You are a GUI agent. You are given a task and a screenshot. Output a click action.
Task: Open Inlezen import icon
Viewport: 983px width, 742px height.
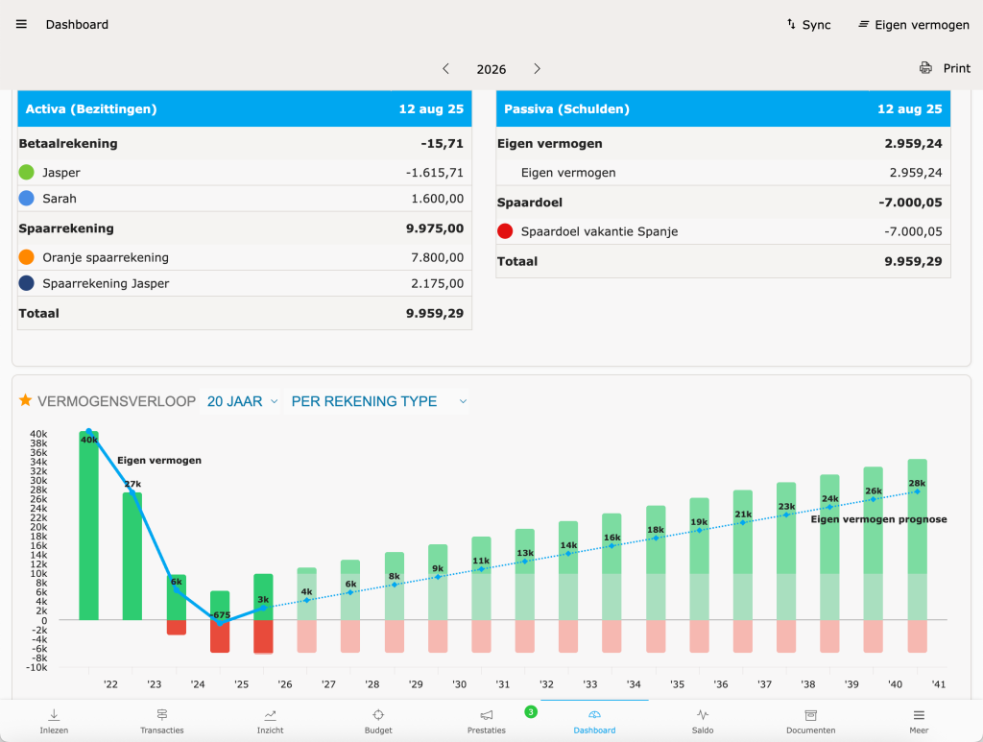pos(54,715)
